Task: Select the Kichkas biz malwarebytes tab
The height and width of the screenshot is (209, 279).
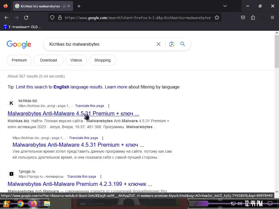Action: 43,6
